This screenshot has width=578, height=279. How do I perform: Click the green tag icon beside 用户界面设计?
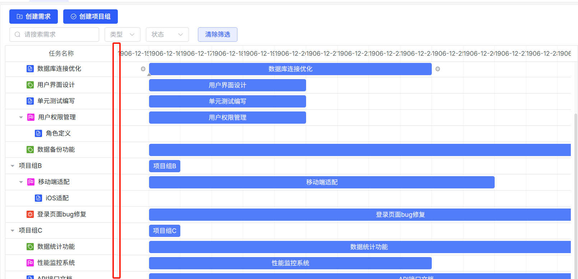click(x=30, y=85)
